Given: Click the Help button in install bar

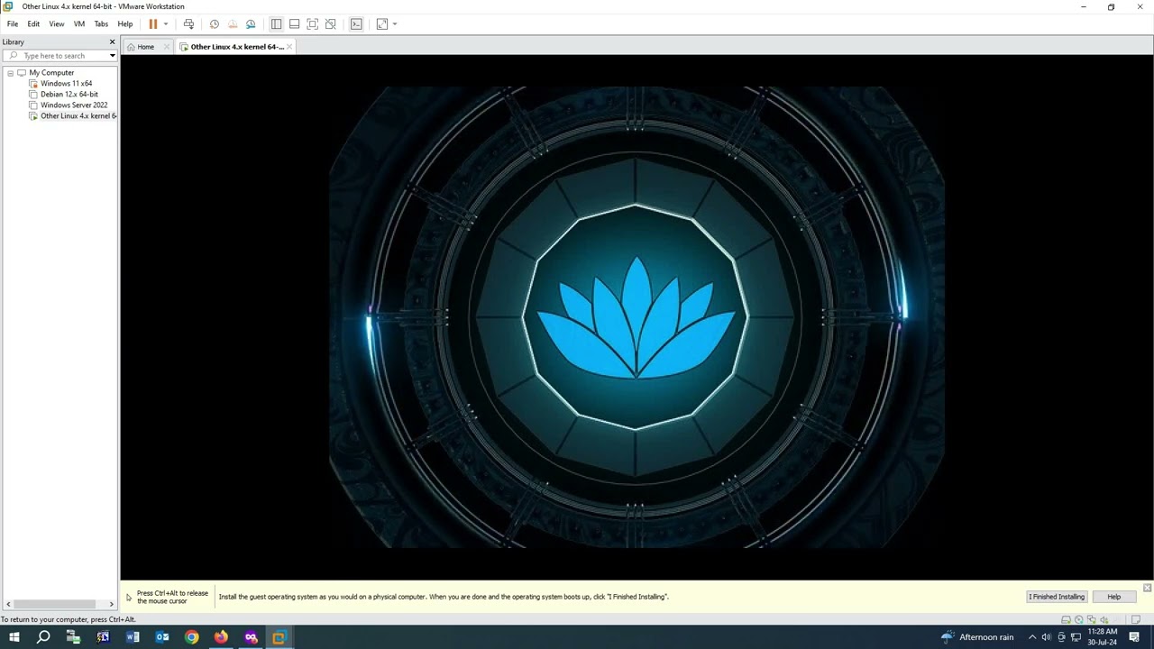Looking at the screenshot, I should click(1114, 597).
